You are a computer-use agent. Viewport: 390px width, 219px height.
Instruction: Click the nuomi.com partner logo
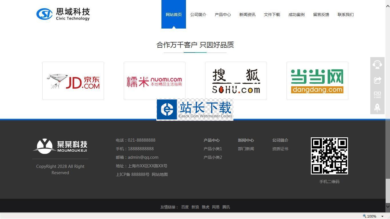click(155, 81)
